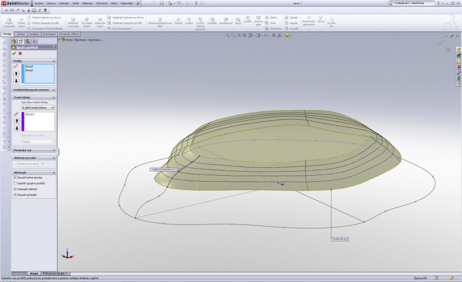Move profile up in Profily list
This screenshot has width=462, height=282.
pos(16,74)
